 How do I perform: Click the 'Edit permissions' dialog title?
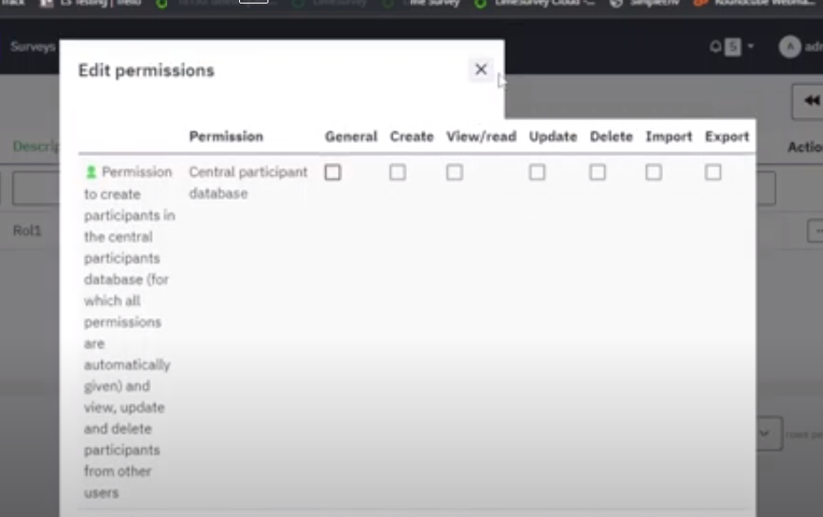(147, 70)
